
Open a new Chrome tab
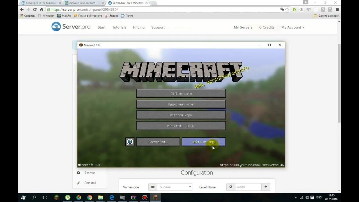coord(154,3)
